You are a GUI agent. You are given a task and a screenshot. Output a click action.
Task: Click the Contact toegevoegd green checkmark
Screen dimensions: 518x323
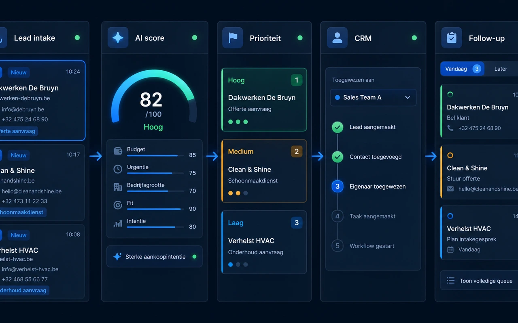point(338,157)
